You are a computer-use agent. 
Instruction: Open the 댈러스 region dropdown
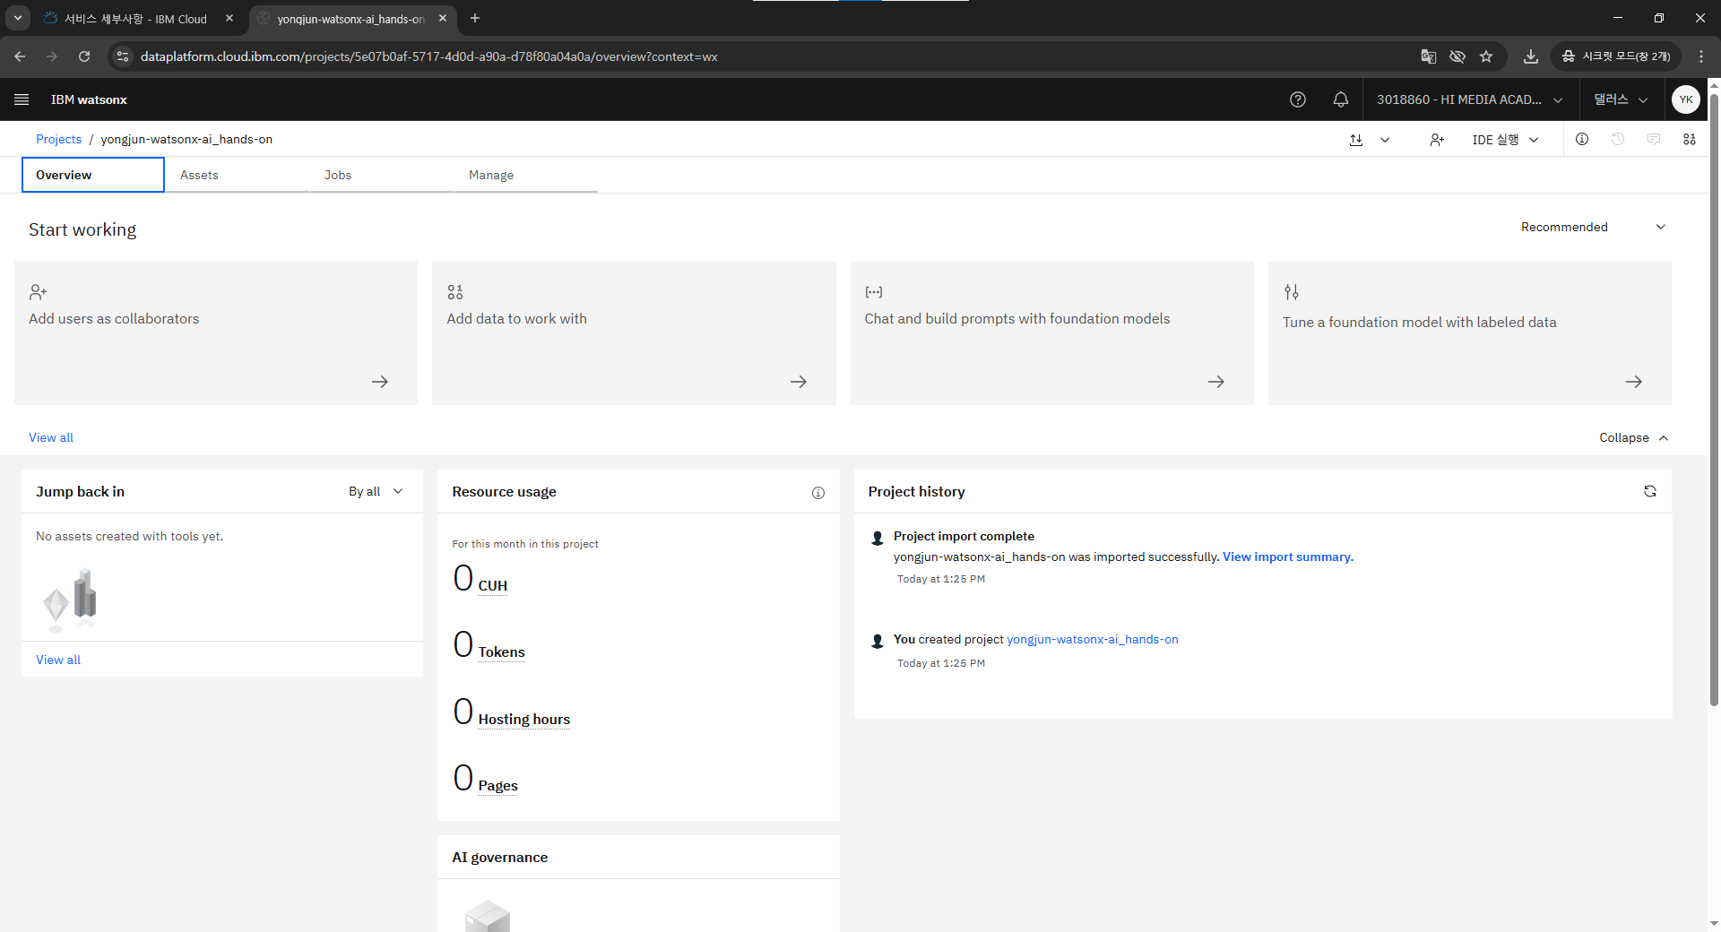pos(1621,99)
